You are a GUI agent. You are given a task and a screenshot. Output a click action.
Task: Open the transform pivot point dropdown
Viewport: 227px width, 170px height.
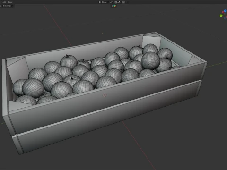point(112,2)
